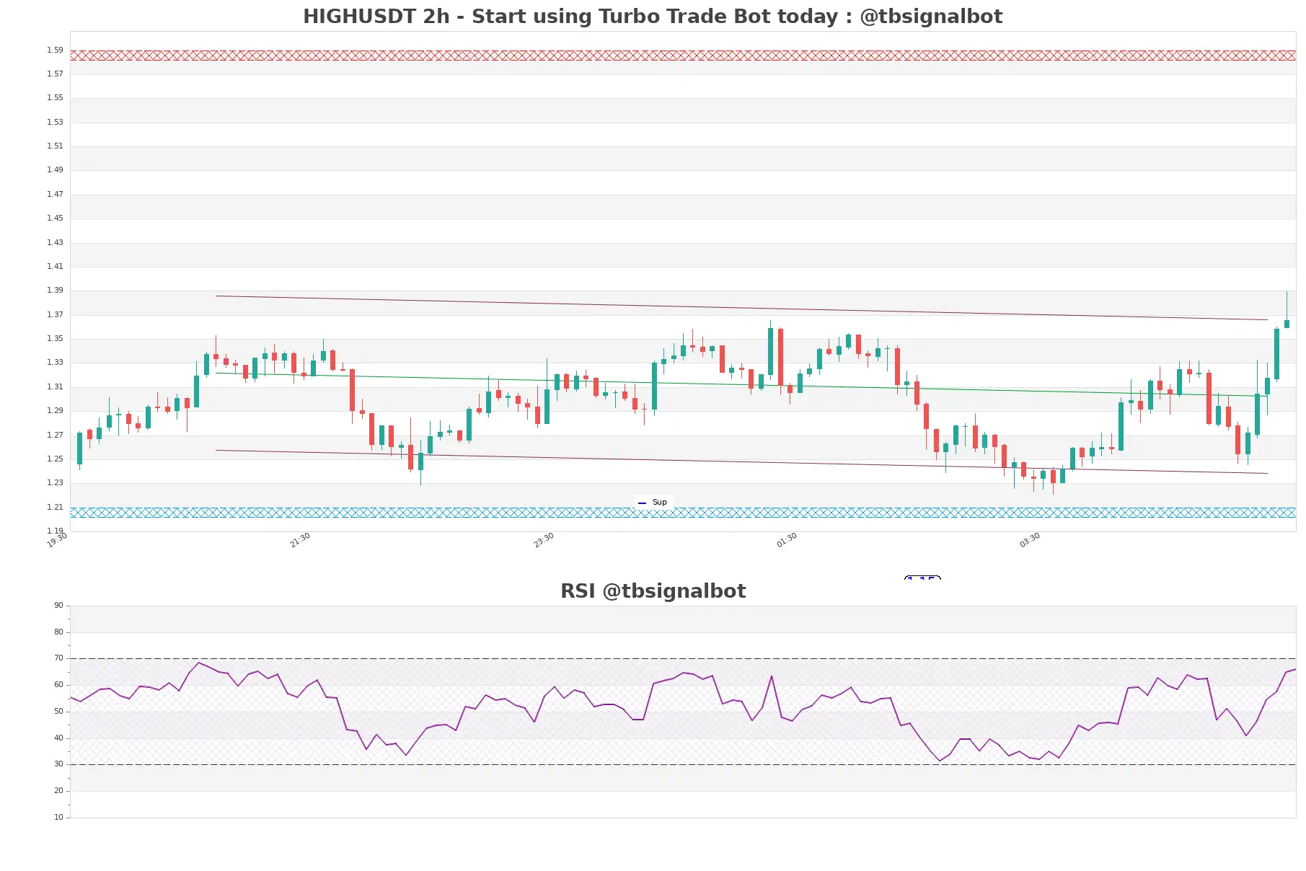Click the RSI 90 axis label
Image resolution: width=1306 pixels, height=871 pixels.
tap(58, 606)
